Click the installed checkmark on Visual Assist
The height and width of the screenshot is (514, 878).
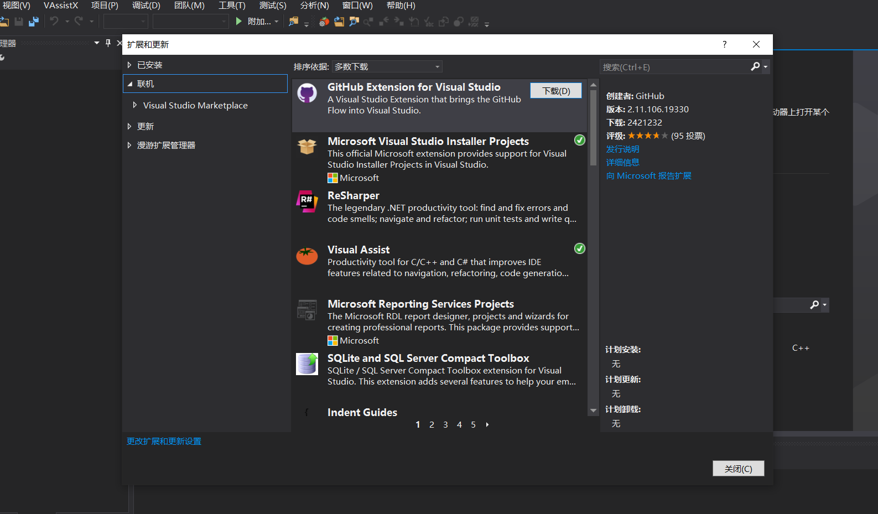(579, 248)
